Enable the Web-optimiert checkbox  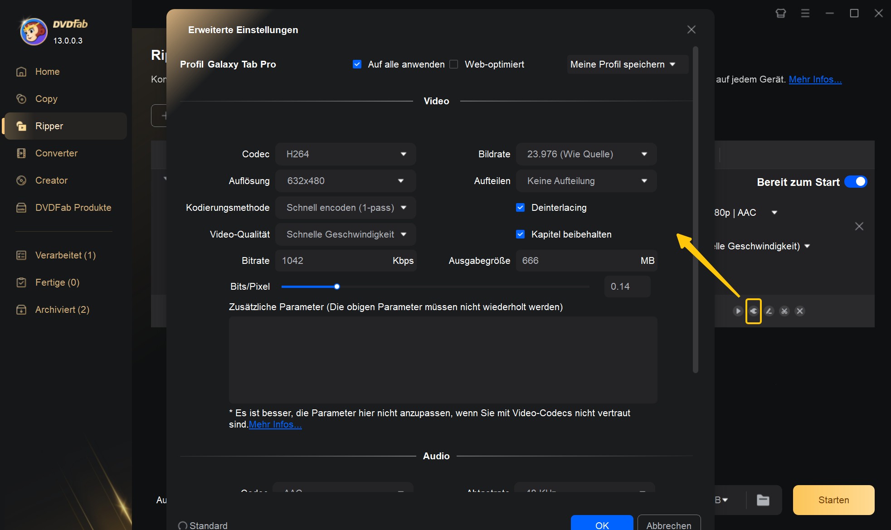453,64
